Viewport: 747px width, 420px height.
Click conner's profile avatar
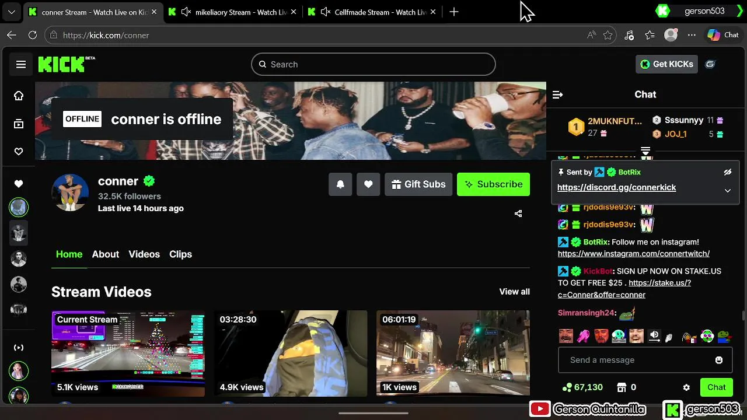pos(70,192)
